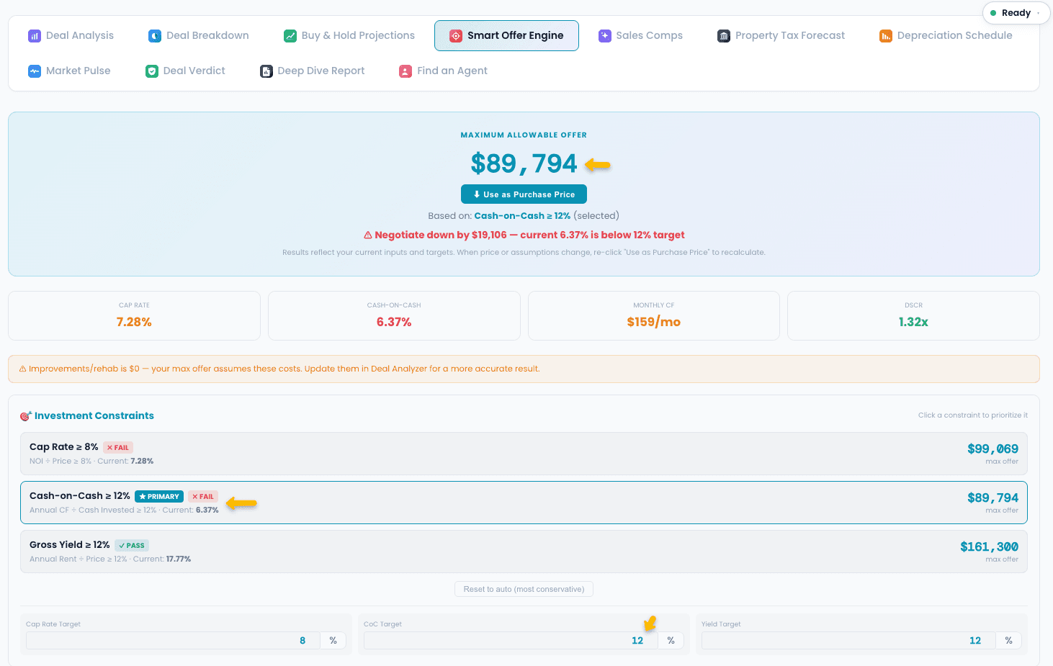The image size is (1053, 666).
Task: Click the 1.32x DSCR value
Action: tap(913, 322)
